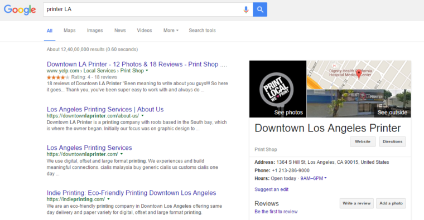This screenshot has height=220, width=424.
Task: Expand business hours 9AM–6PM dropdown
Action: pos(314,178)
